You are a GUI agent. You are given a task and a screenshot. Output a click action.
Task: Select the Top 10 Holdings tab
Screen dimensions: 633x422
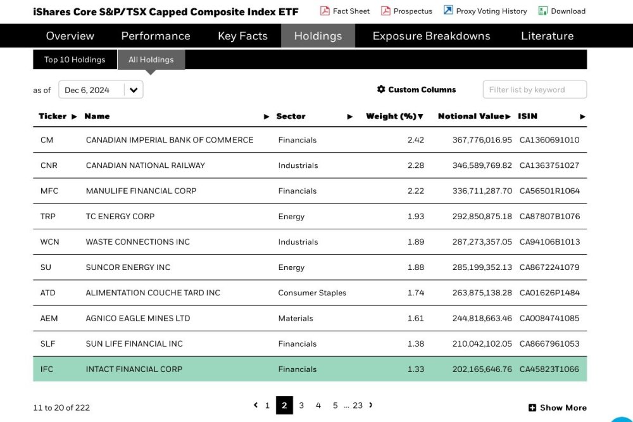click(75, 60)
